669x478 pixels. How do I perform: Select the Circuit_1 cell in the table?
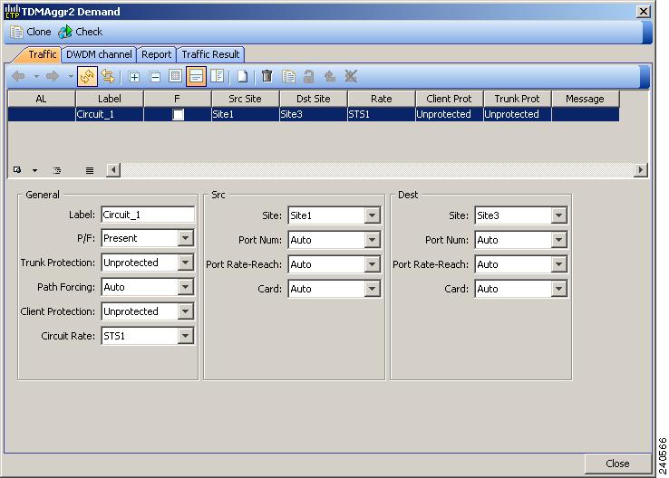(110, 114)
